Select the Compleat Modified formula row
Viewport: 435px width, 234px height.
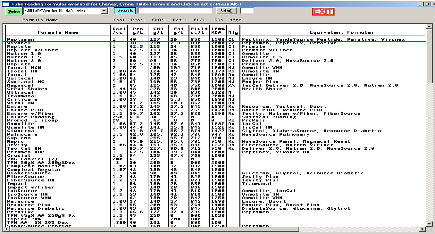215,166
